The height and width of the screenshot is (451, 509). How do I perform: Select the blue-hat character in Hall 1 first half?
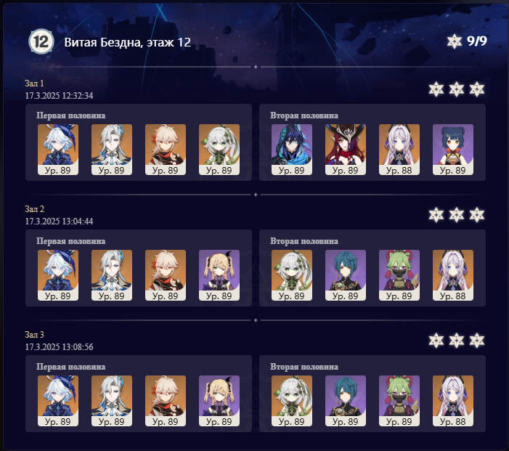click(x=58, y=150)
